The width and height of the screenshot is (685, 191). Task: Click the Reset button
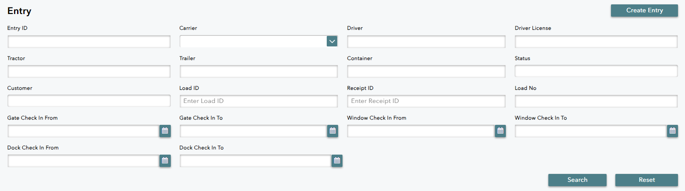coord(646,180)
